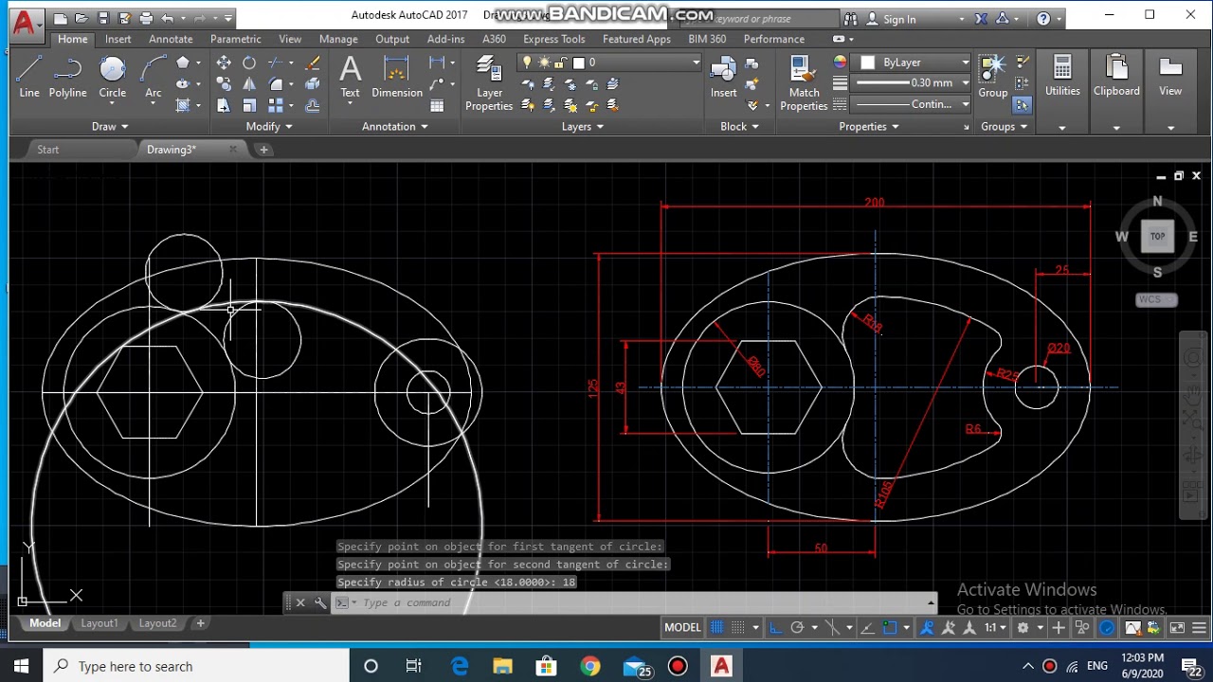Open the annotation scale 1:1 dropdown
This screenshot has height=682, width=1213.
pyautogui.click(x=995, y=627)
